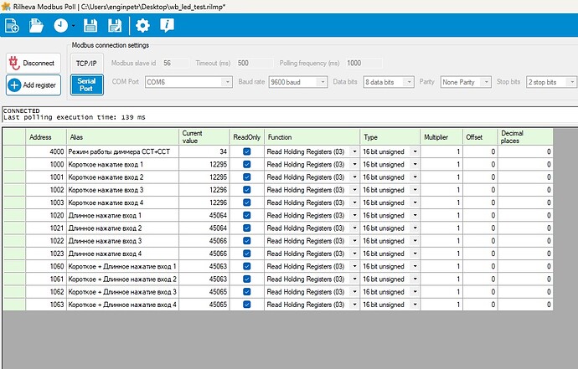Screen dimensions: 578x369
Task: Open the arrow next to the clock icon
Action: pos(74,27)
